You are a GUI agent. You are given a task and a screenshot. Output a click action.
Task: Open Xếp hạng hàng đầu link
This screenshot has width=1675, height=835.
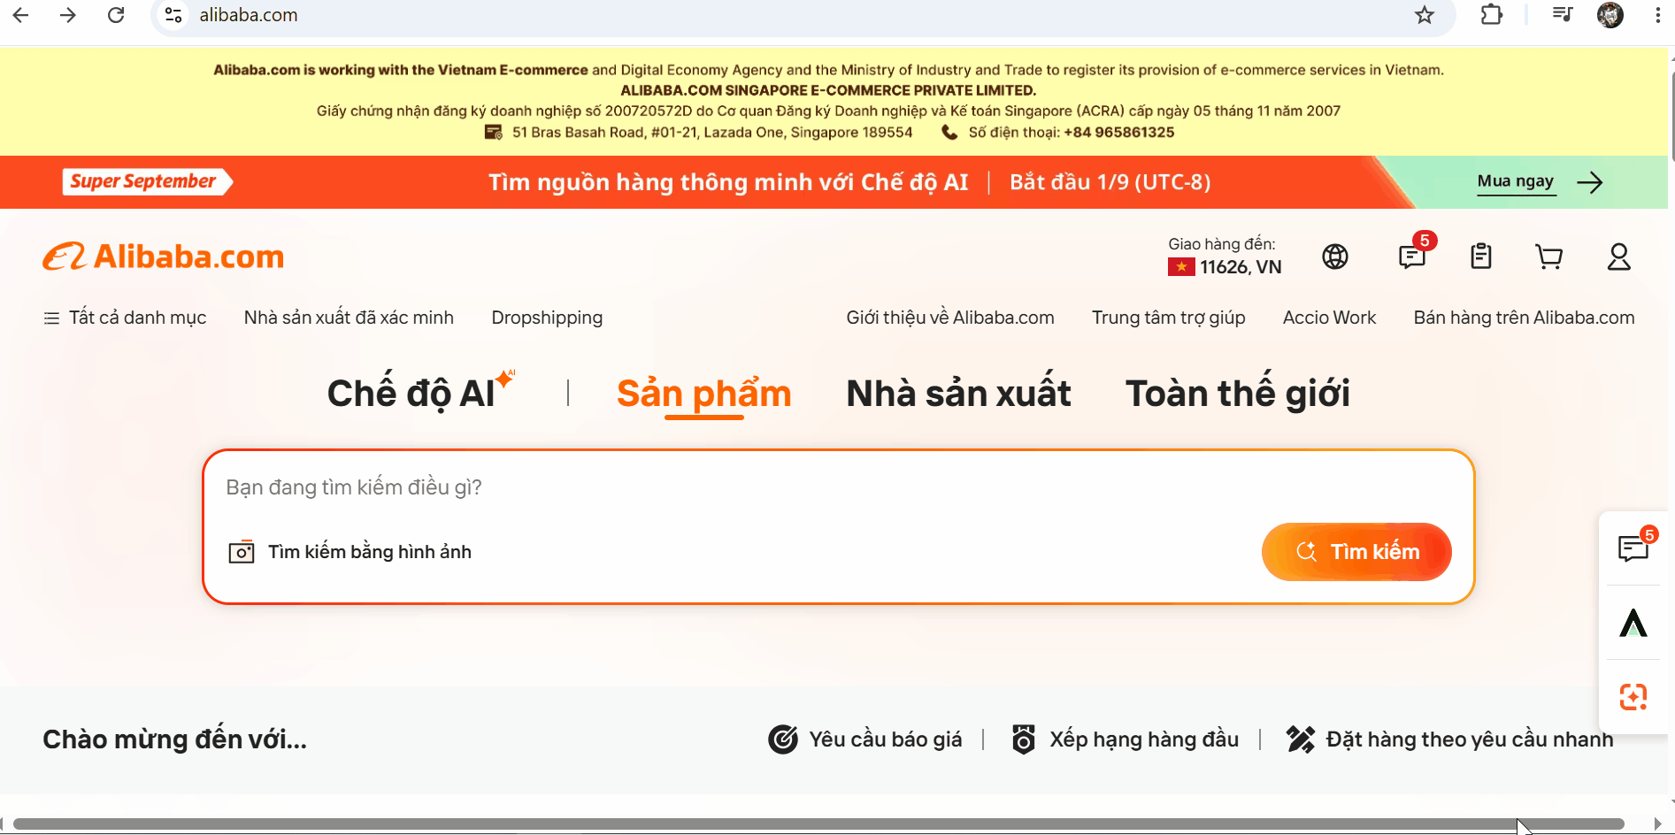click(1144, 739)
